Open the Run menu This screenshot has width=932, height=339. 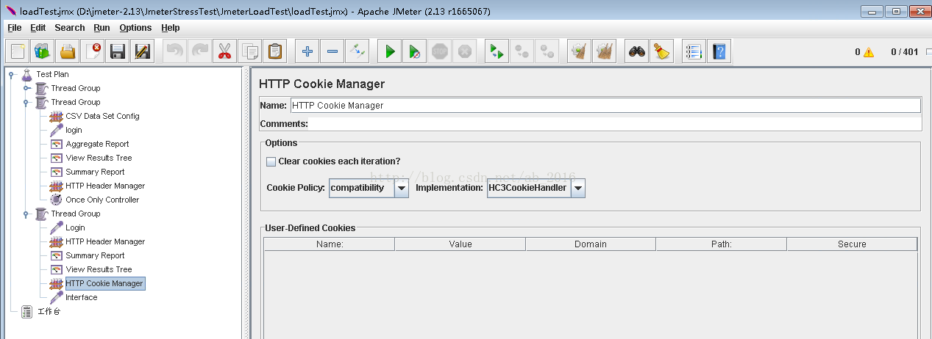coord(102,28)
